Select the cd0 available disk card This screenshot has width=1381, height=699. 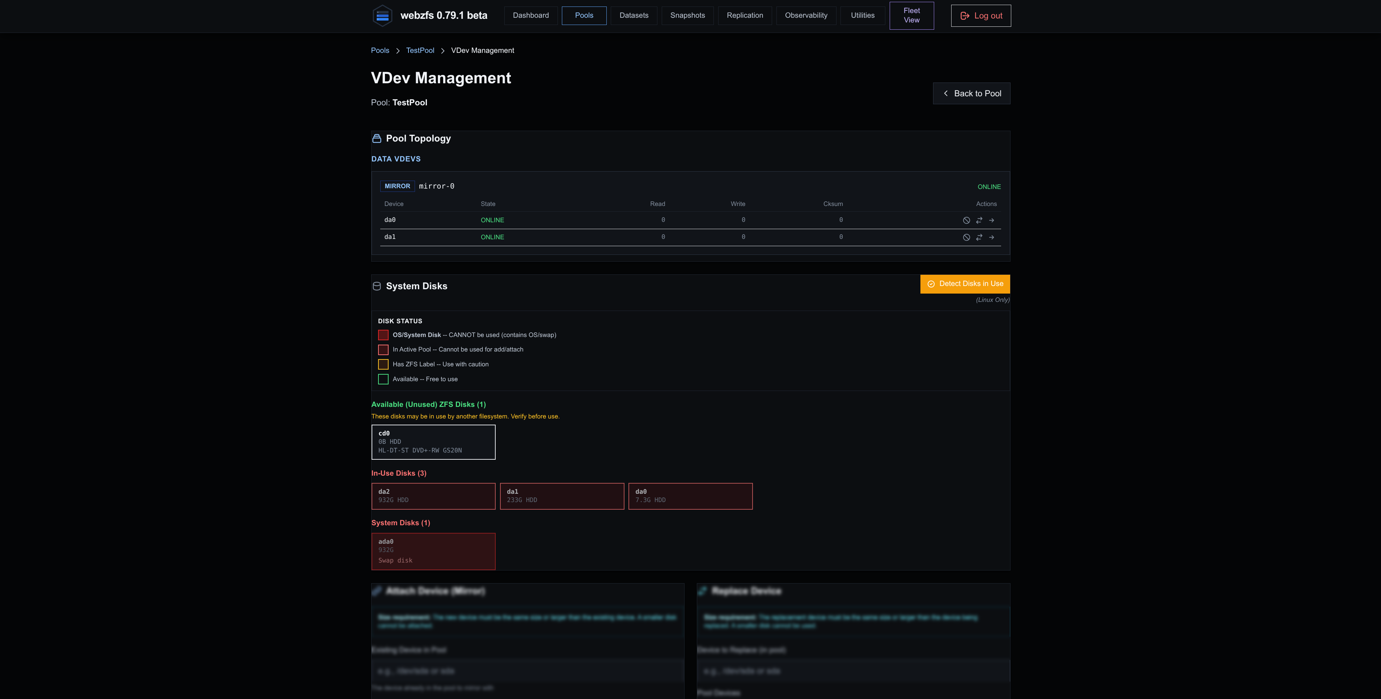pos(433,442)
